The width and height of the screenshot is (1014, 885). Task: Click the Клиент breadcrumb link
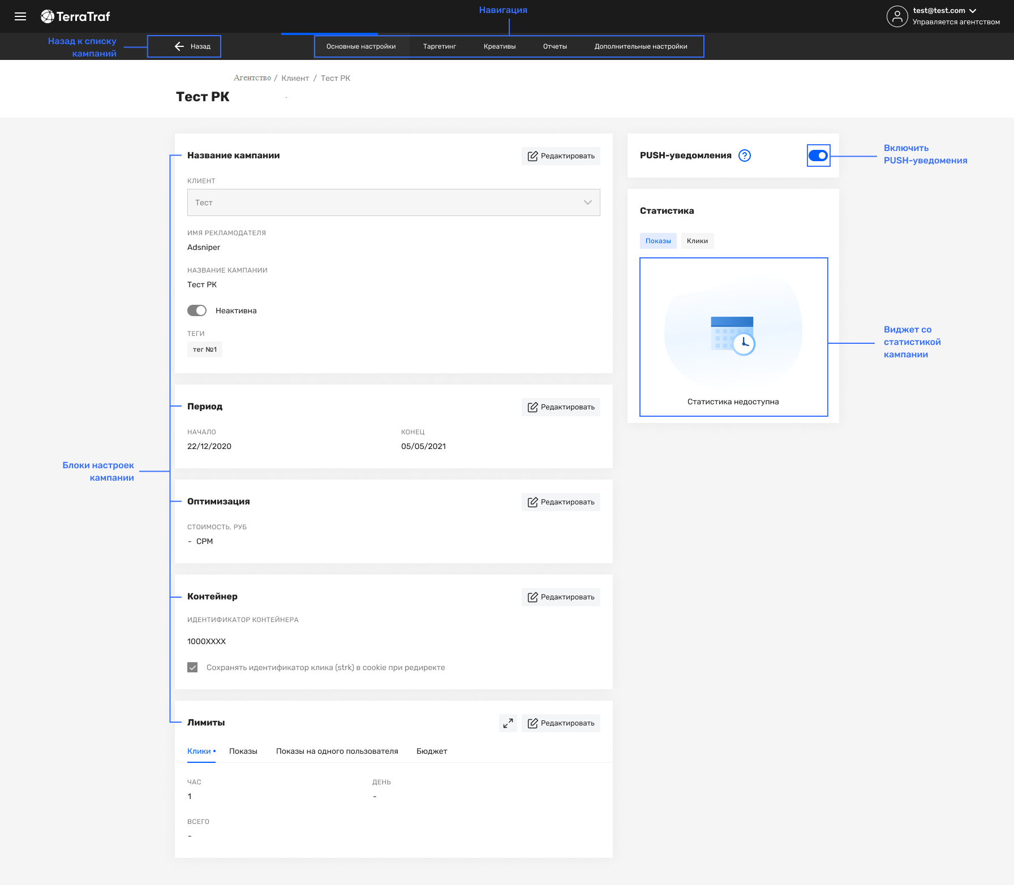(x=295, y=78)
